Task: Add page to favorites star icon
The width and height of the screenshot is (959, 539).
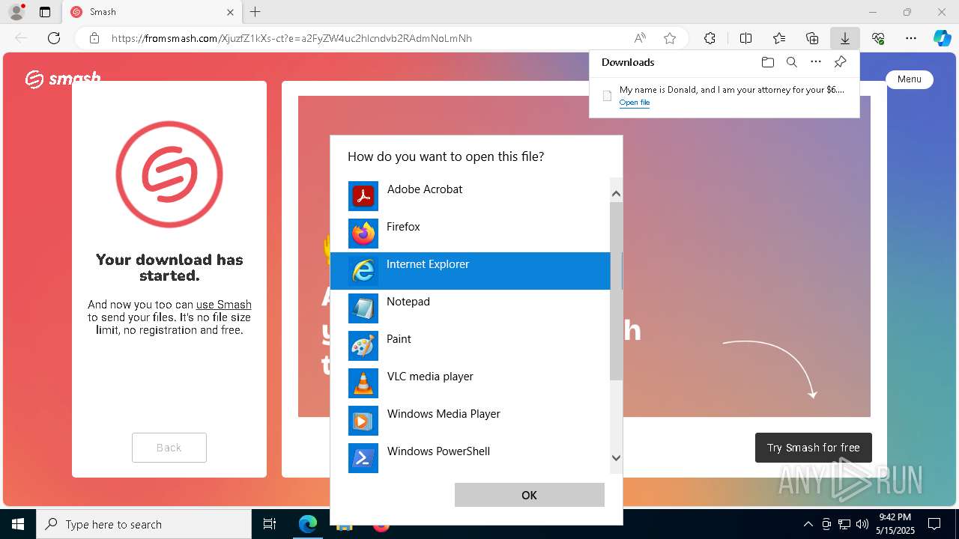Action: click(x=670, y=38)
